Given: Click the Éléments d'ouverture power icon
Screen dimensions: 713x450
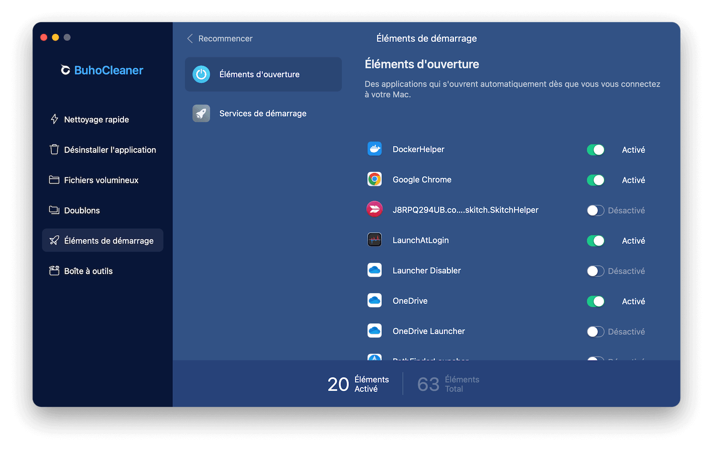Looking at the screenshot, I should pos(201,74).
